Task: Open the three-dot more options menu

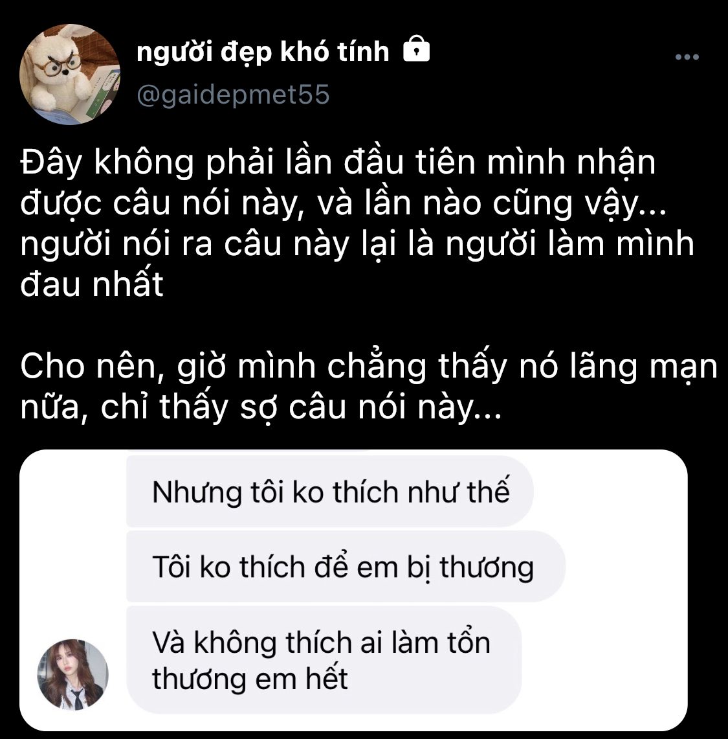Action: tap(687, 57)
